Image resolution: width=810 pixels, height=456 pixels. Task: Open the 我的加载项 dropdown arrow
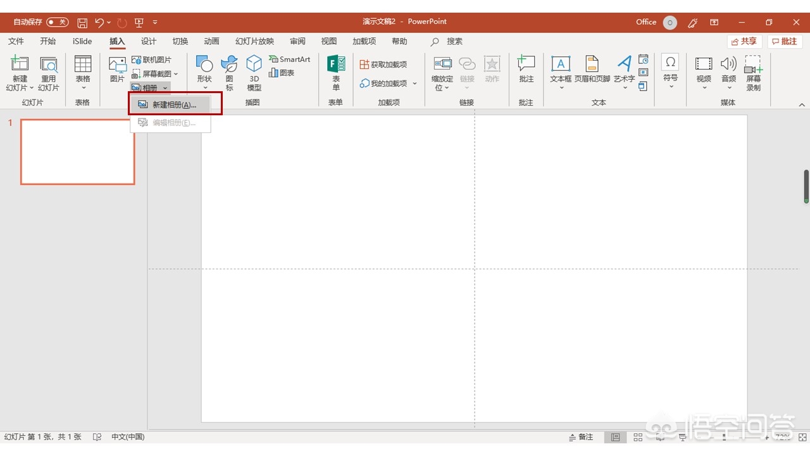point(415,84)
